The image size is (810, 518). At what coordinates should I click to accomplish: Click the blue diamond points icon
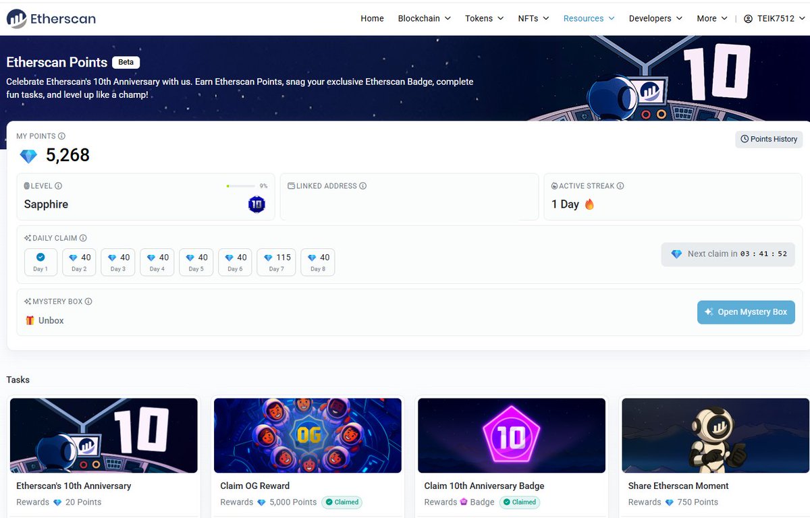click(28, 156)
